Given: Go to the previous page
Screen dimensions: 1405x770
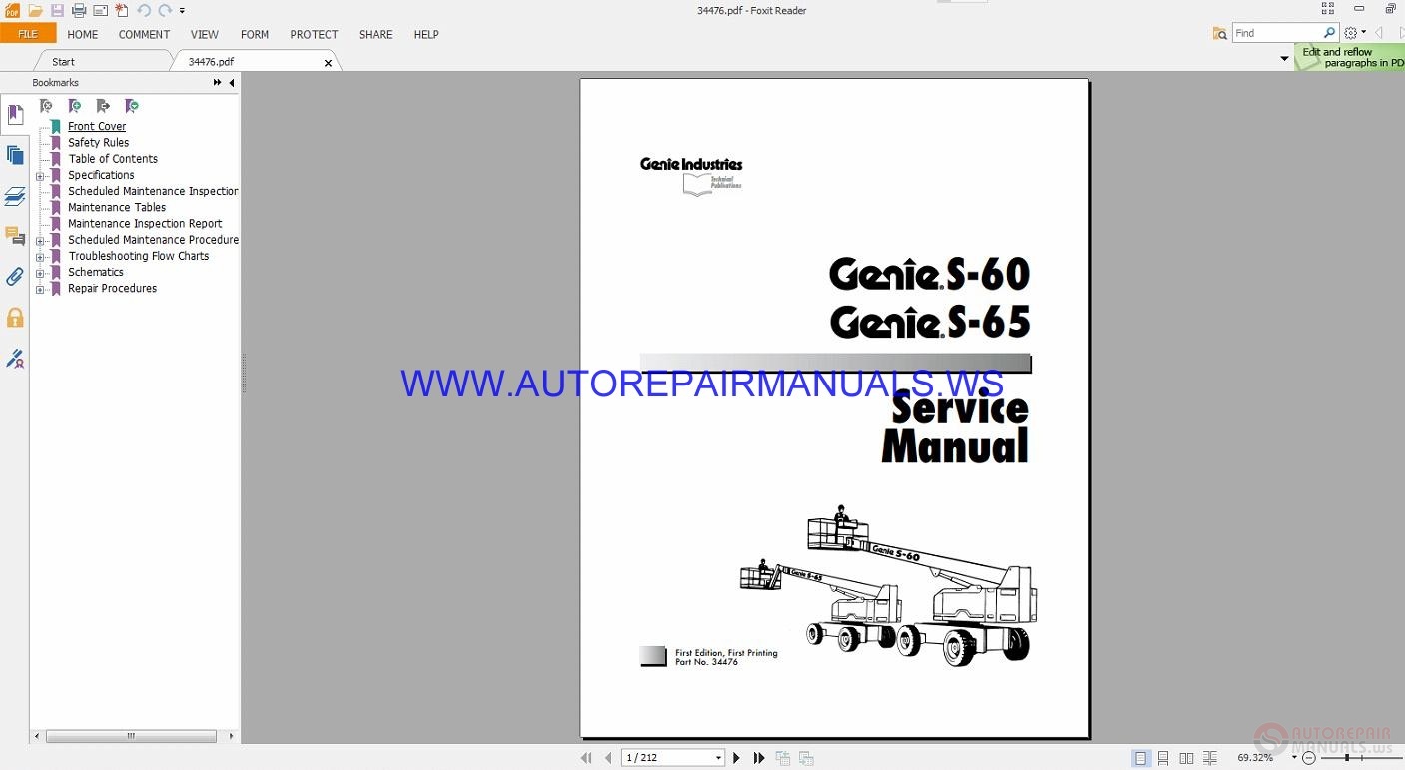Looking at the screenshot, I should (x=608, y=758).
